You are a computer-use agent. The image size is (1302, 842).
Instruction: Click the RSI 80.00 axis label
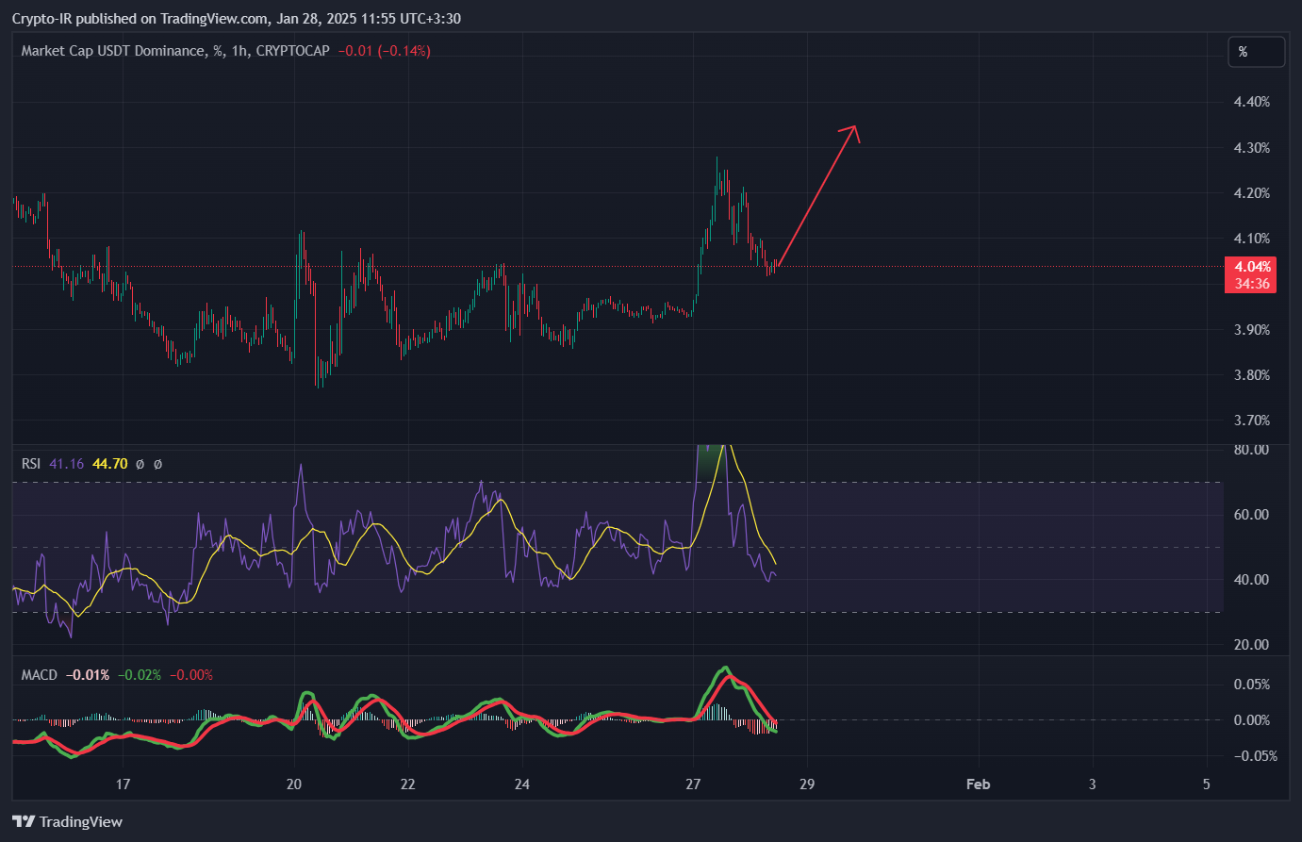coord(1252,450)
